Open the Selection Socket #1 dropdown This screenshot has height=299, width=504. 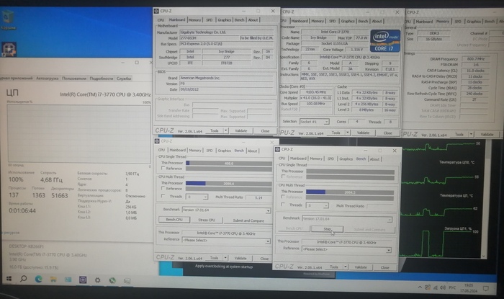tap(315, 121)
